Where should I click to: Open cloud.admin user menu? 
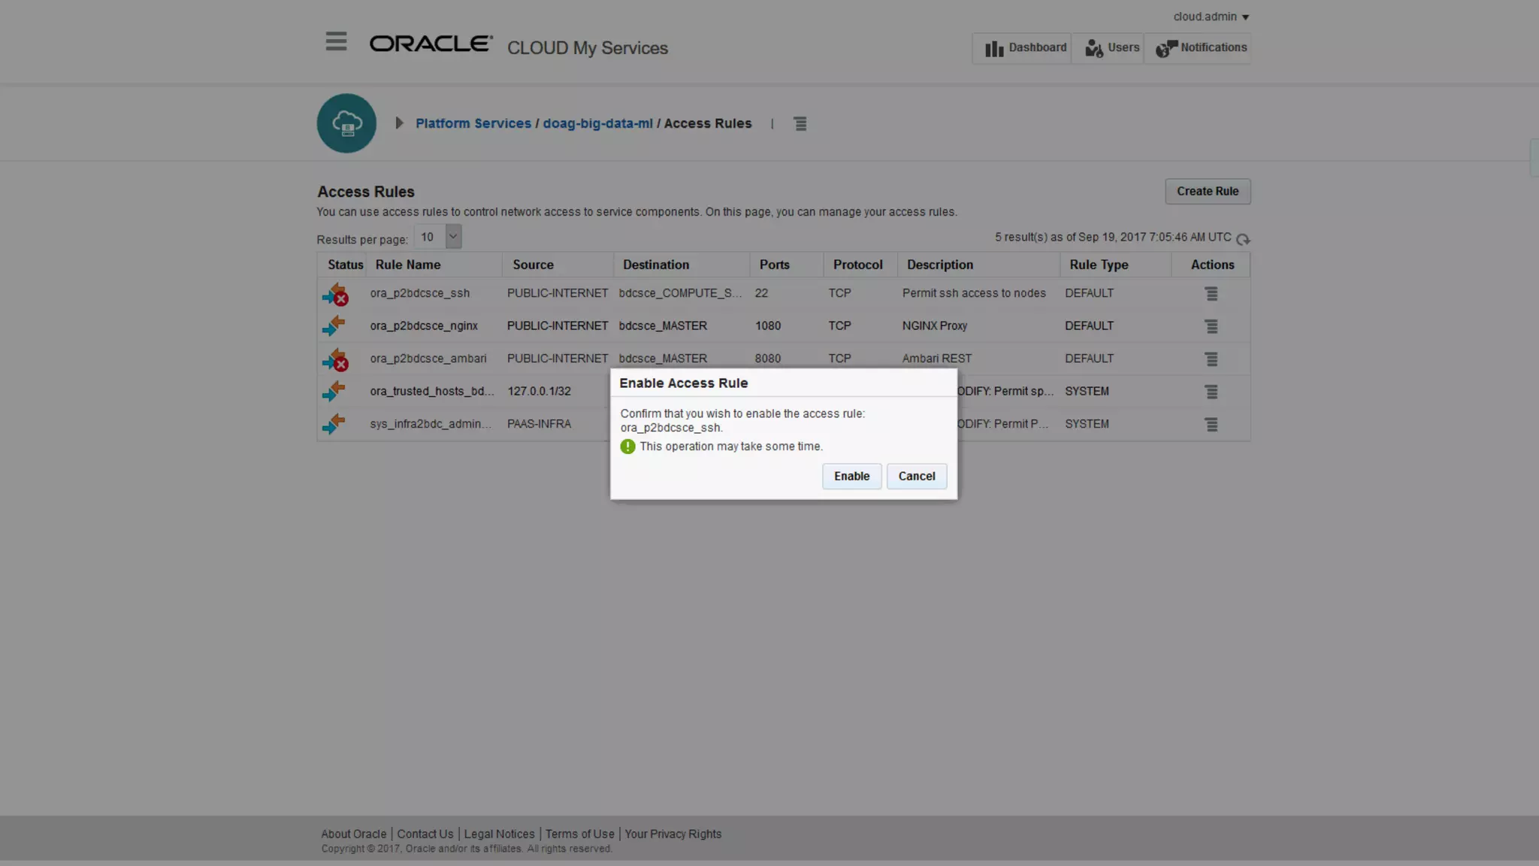[1211, 17]
